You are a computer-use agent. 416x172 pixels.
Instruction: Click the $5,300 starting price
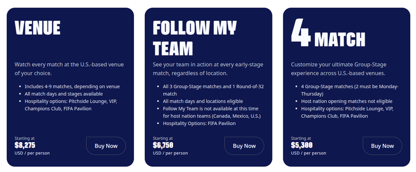click(x=302, y=145)
